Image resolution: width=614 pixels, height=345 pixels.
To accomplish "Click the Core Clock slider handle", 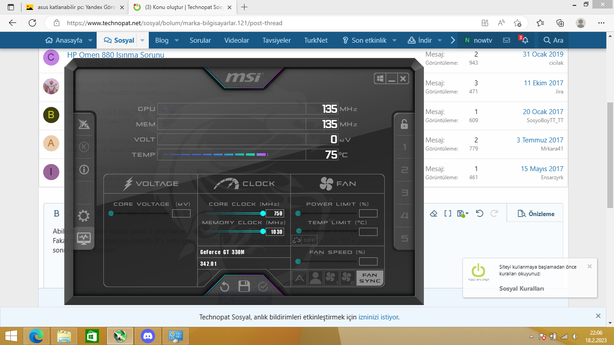I will (263, 213).
